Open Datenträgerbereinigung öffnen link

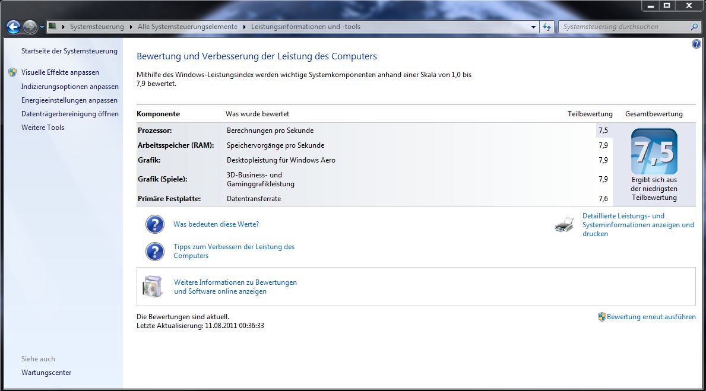[70, 114]
